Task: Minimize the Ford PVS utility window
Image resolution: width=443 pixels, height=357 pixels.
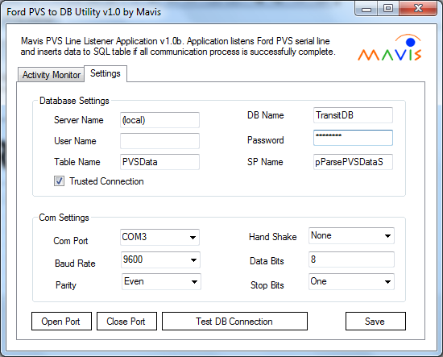Action: [x=366, y=9]
